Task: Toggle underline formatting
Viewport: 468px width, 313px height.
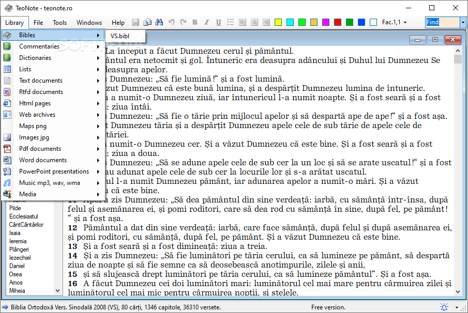Action: point(218,22)
